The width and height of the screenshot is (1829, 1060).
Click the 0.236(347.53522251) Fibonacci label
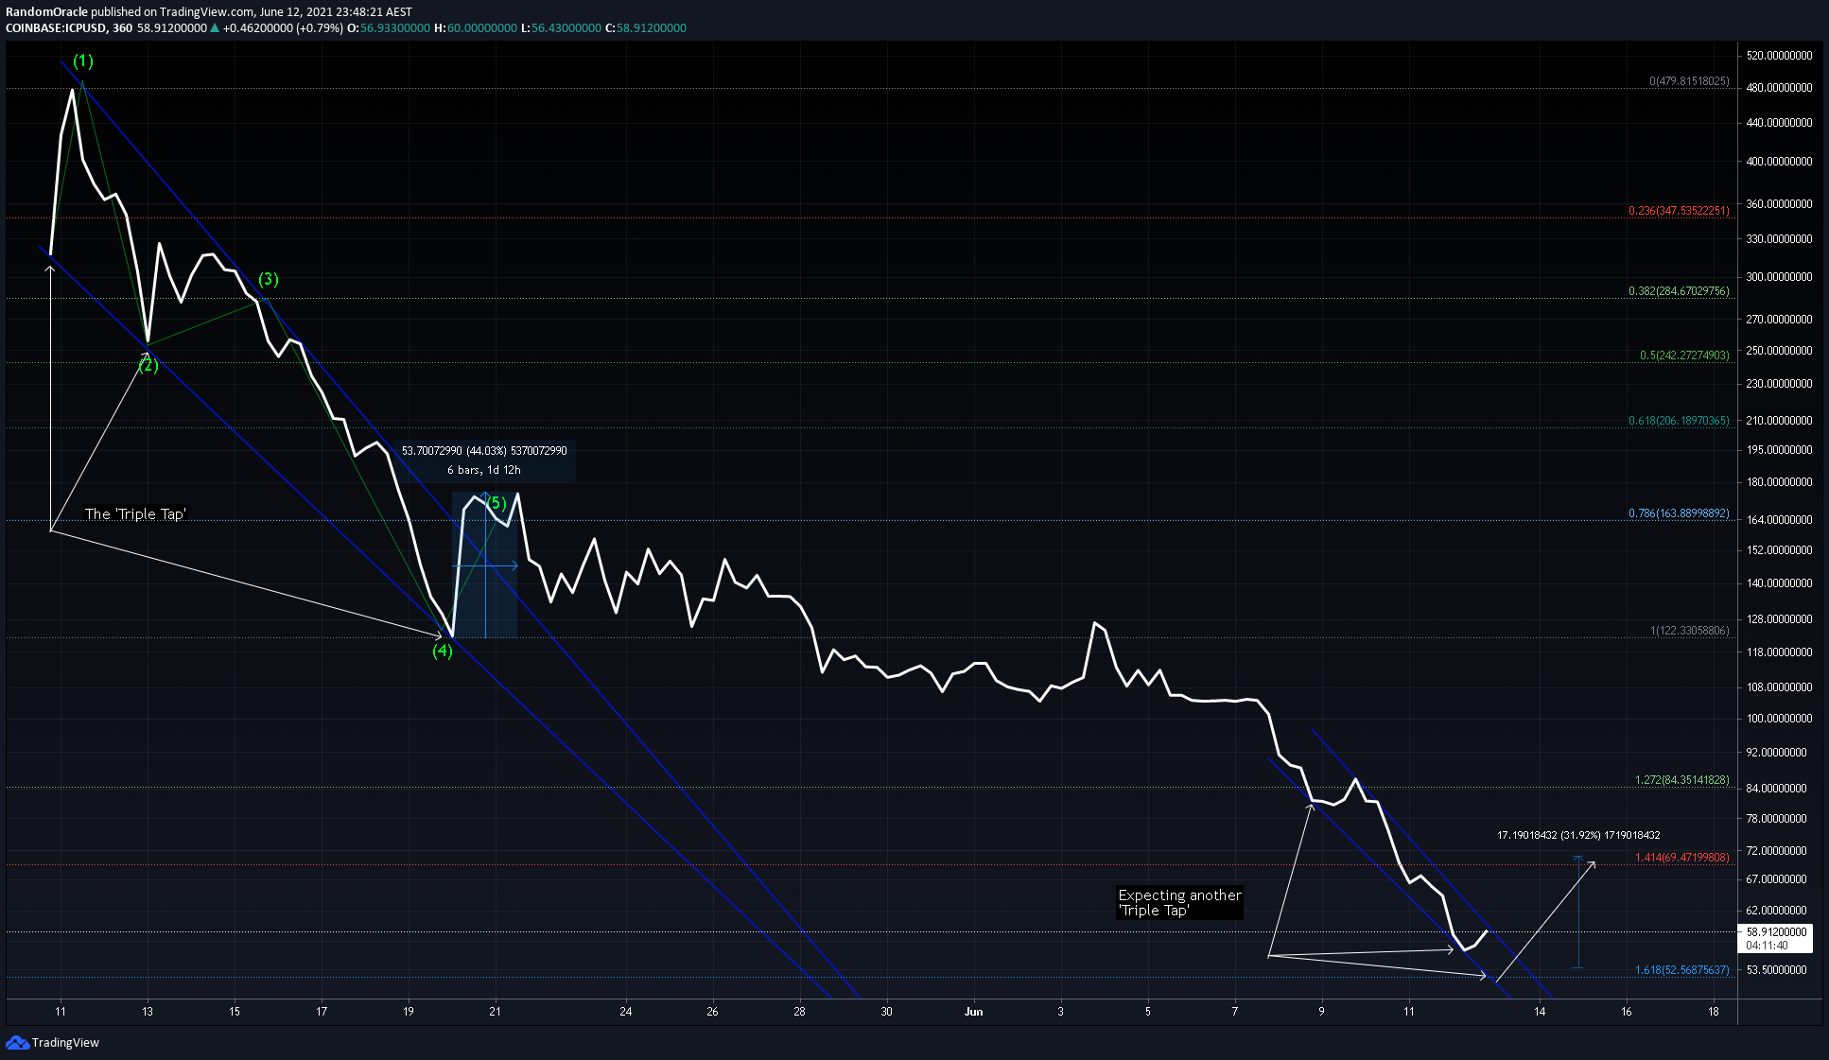pyautogui.click(x=1679, y=211)
